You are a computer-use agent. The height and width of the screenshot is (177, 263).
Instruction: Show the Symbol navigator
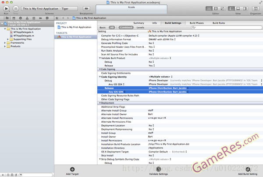(14, 18)
